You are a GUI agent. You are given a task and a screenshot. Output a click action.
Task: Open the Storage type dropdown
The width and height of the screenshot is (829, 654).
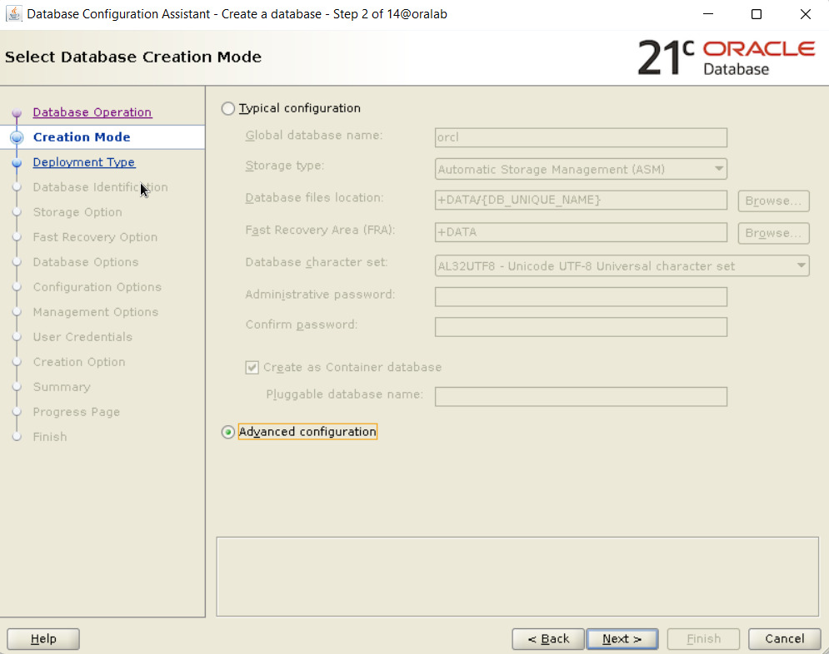click(x=581, y=170)
